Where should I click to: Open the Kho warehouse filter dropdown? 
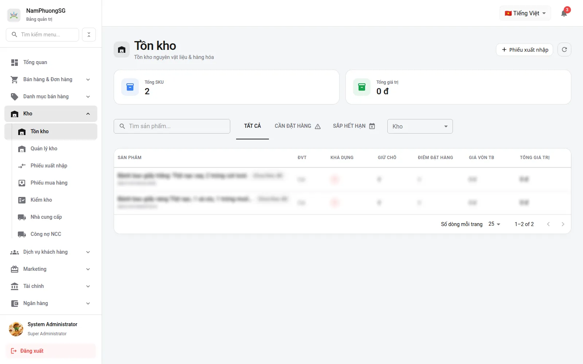click(x=420, y=126)
